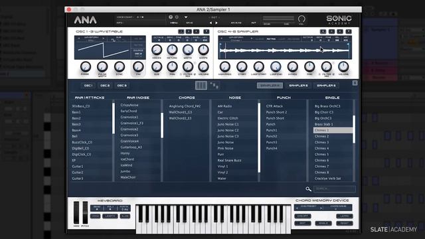Click SAVE AS in the top bar
Viewport: 425px width, 239px height.
pyautogui.click(x=236, y=23)
